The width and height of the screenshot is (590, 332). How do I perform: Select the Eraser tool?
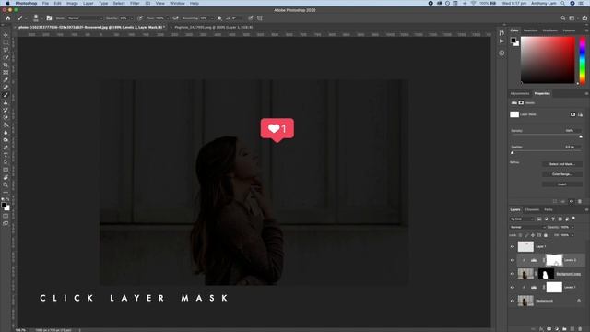pyautogui.click(x=6, y=117)
